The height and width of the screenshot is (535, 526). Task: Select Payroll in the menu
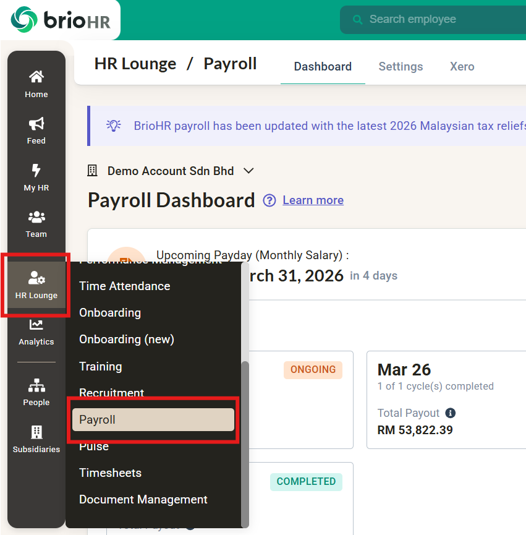pyautogui.click(x=153, y=419)
